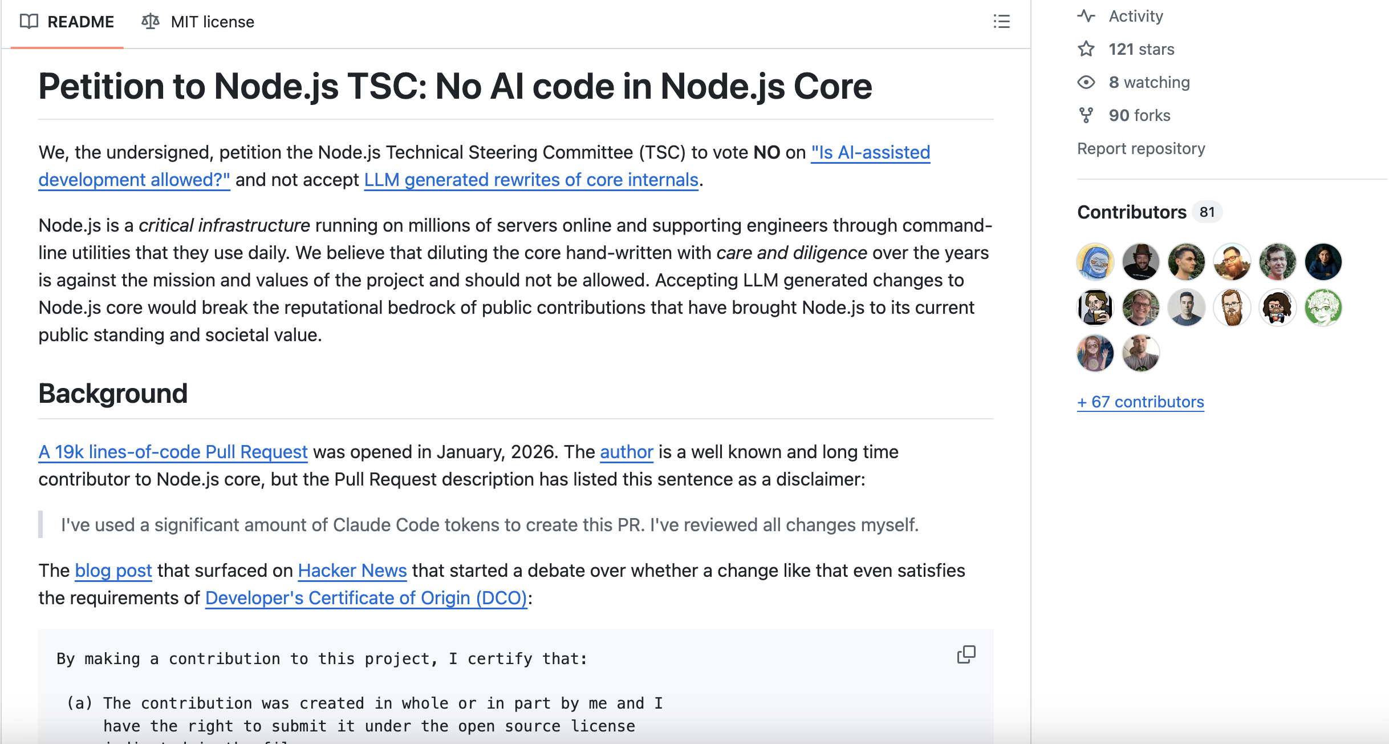
Task: Click the eye icon beside 8 watching
Action: point(1086,82)
